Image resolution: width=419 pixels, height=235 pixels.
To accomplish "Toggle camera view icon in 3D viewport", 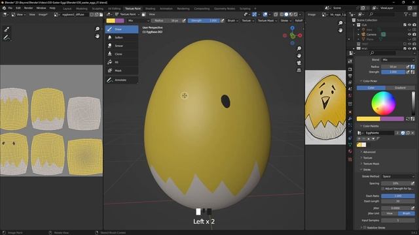I will (299, 63).
